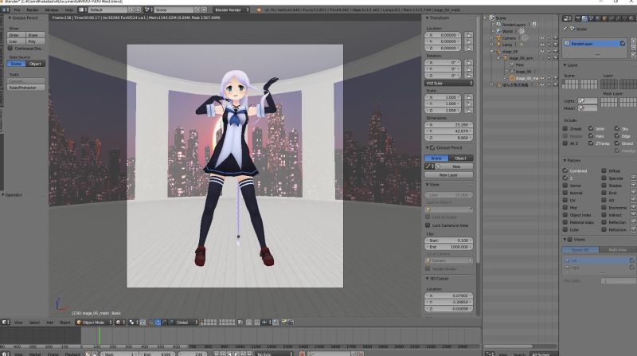Open the No Sync playback dropdown

tap(273, 354)
